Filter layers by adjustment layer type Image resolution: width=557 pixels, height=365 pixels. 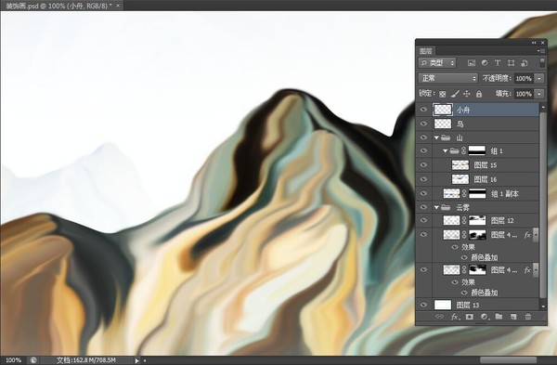tap(485, 63)
